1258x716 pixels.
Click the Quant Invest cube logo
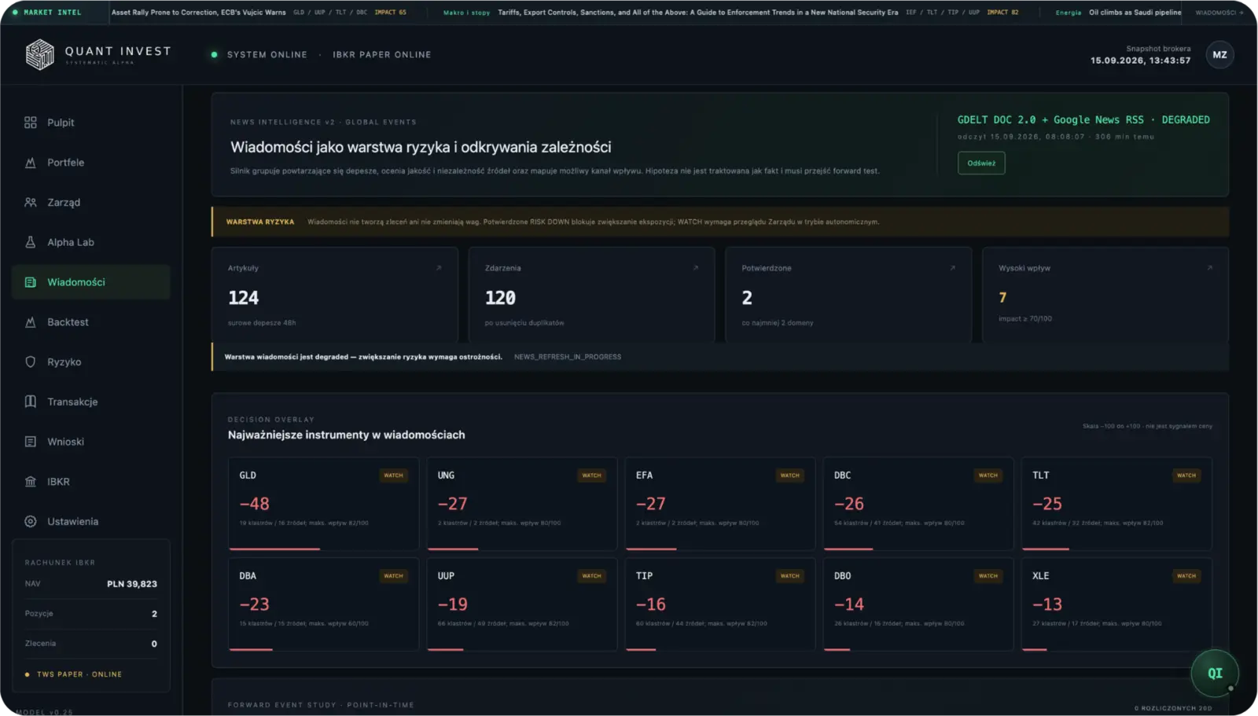pos(39,55)
